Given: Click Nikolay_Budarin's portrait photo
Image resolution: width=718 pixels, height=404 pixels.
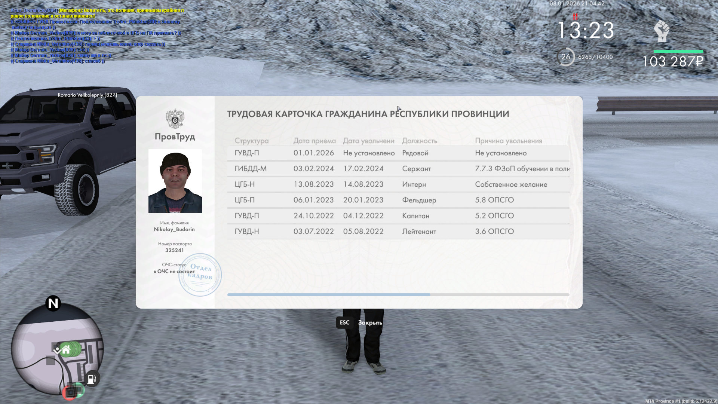Looking at the screenshot, I should tap(175, 181).
